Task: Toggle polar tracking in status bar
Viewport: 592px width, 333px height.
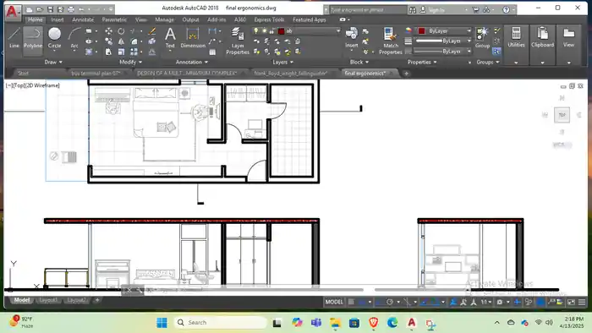Action: (390, 302)
